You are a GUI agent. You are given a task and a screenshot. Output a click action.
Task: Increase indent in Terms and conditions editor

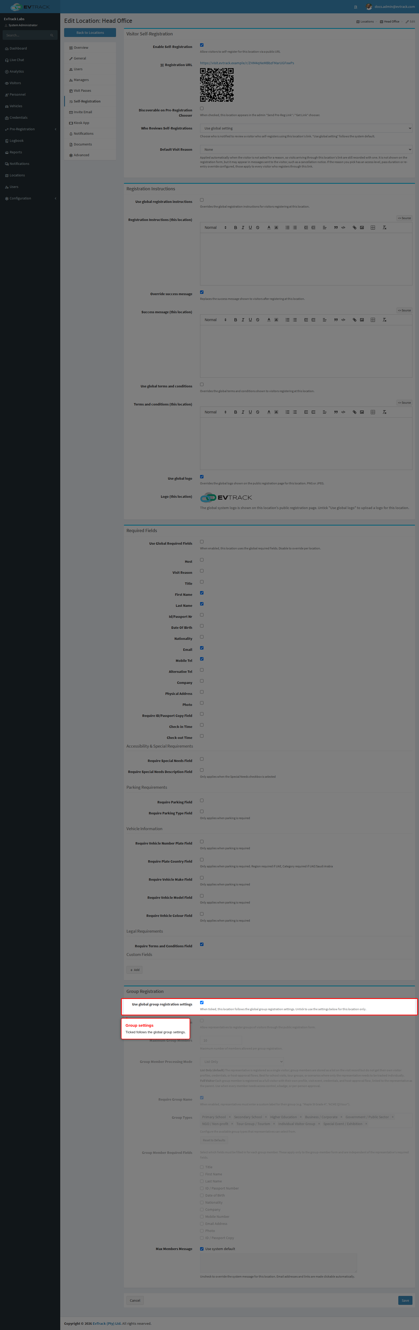click(313, 413)
